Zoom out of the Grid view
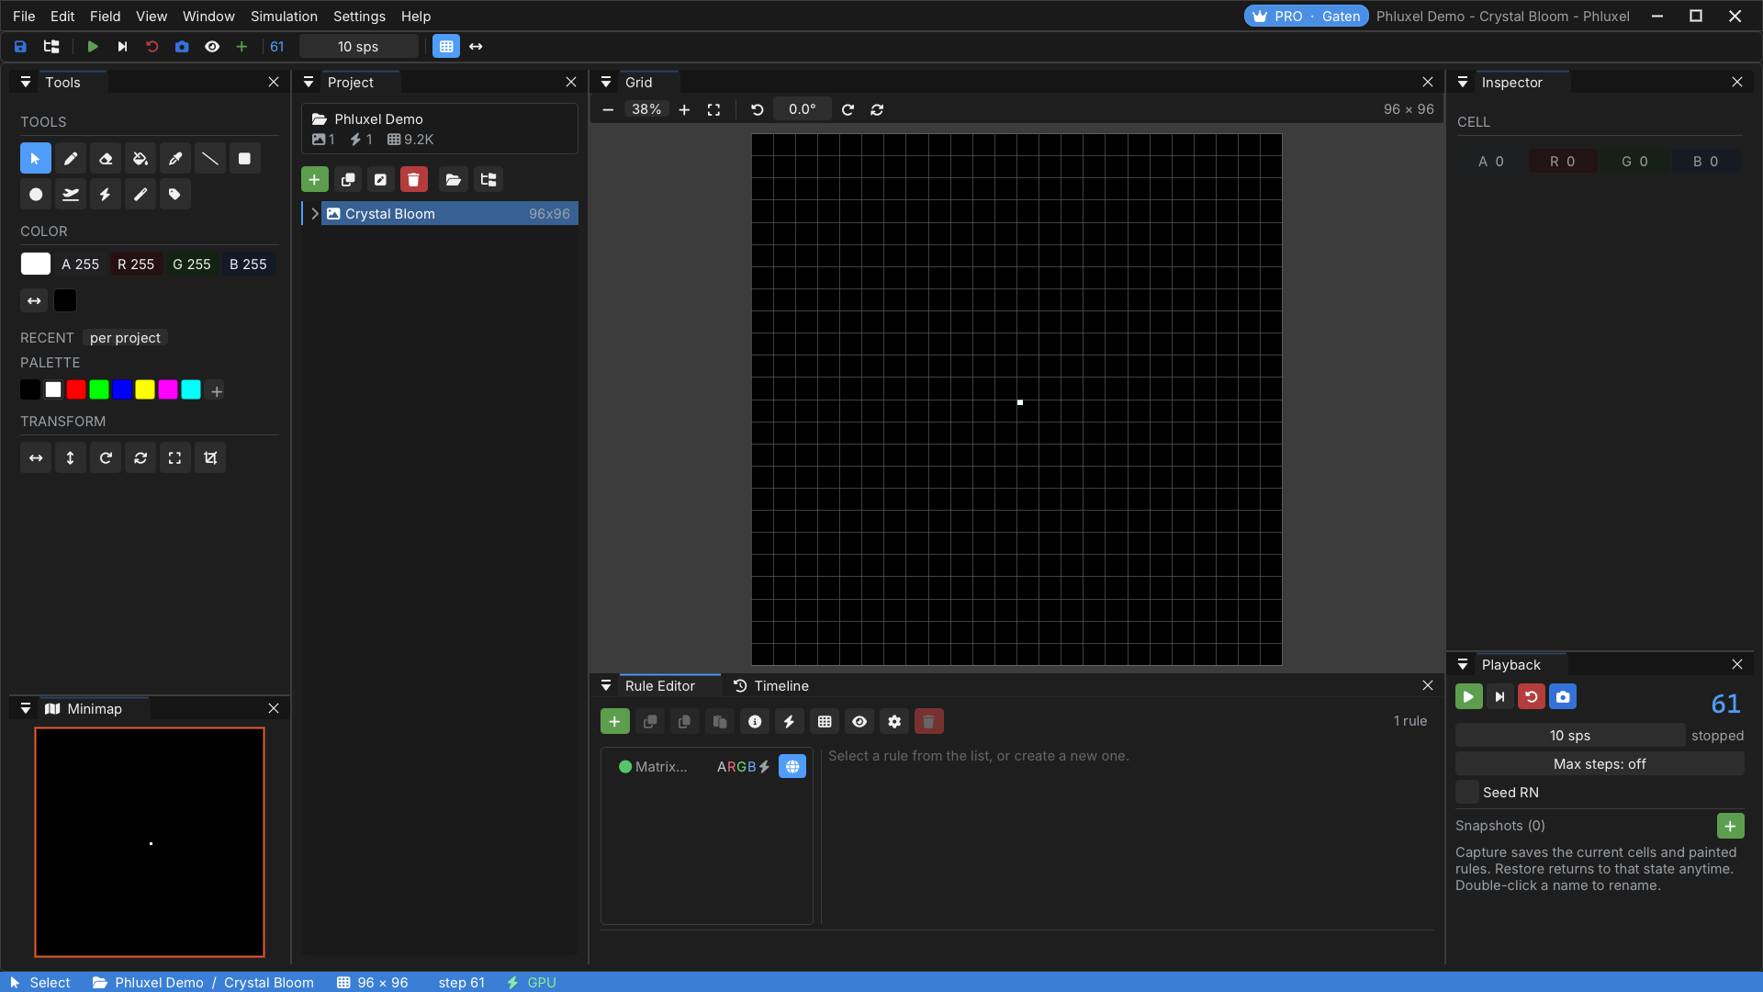Image resolution: width=1763 pixels, height=992 pixels. [x=608, y=109]
